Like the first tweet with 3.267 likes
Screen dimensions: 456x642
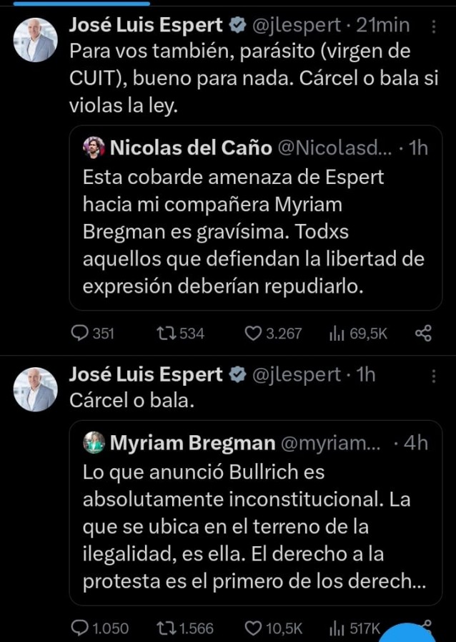254,333
